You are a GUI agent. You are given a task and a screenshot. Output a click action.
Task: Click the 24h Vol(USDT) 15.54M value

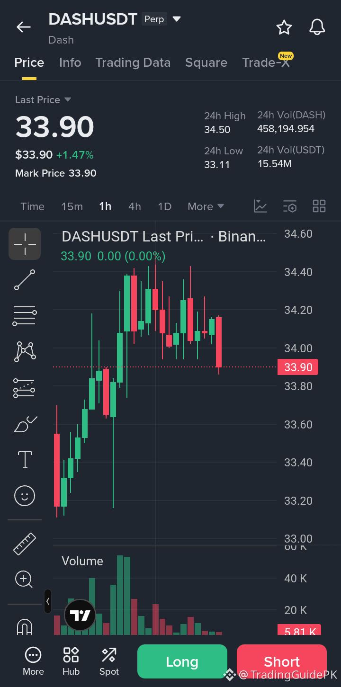[274, 164]
